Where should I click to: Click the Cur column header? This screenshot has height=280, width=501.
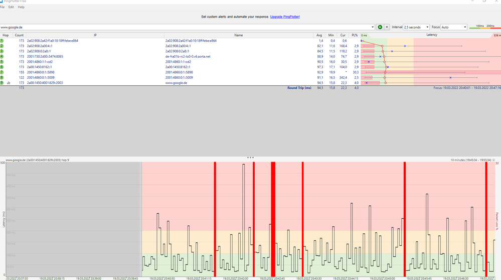(343, 35)
